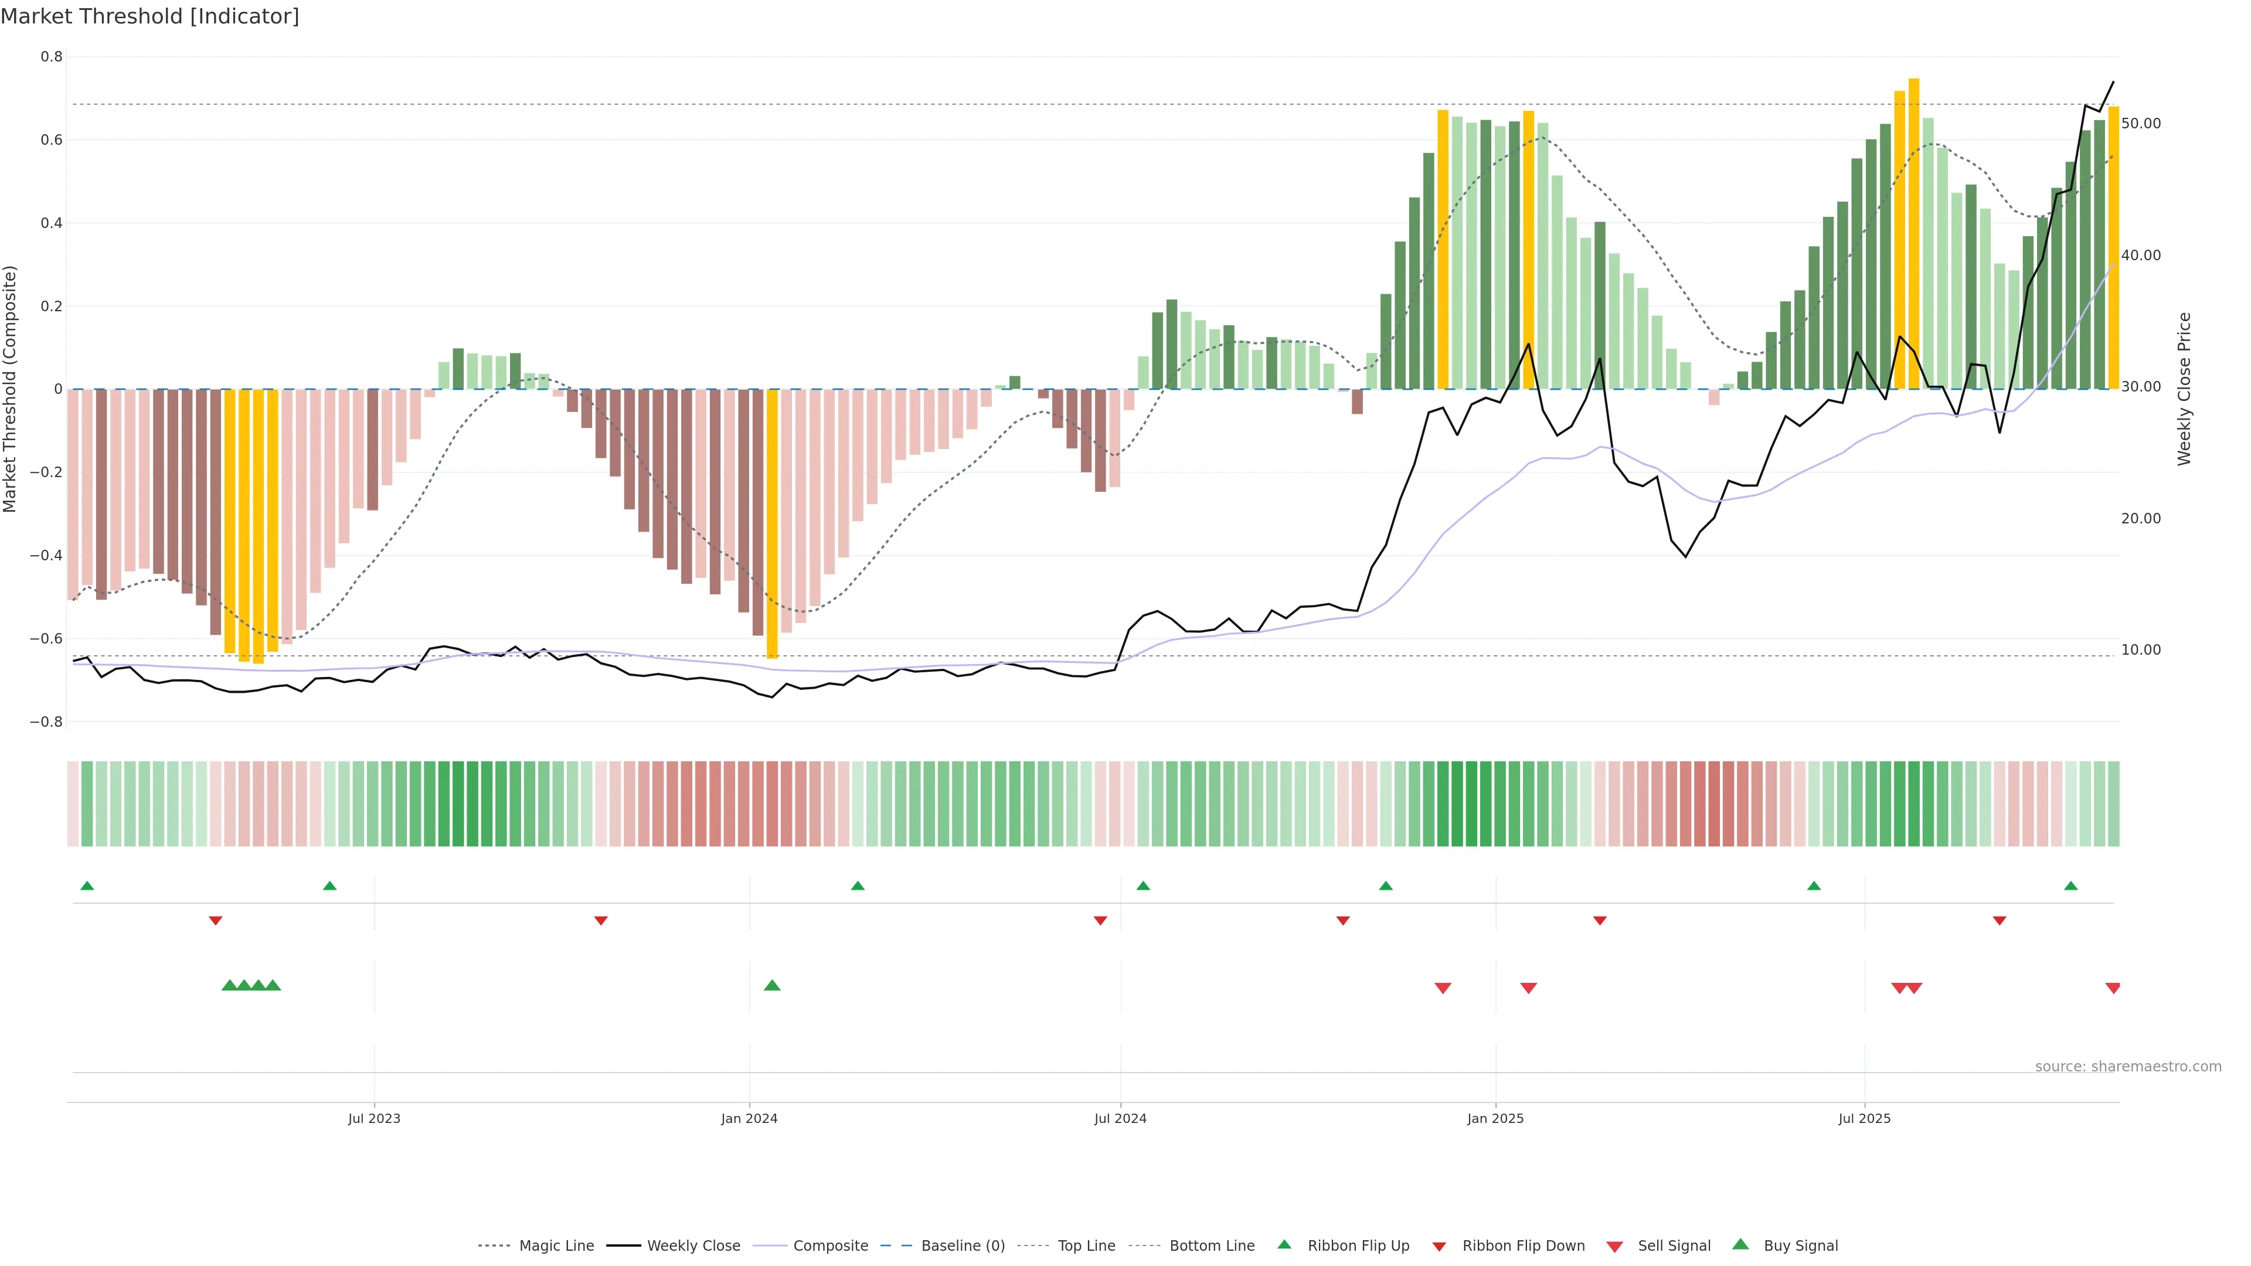Click the Weekly Close Price axis title
Viewport: 2251px width, 1266px height.
pos(2185,389)
